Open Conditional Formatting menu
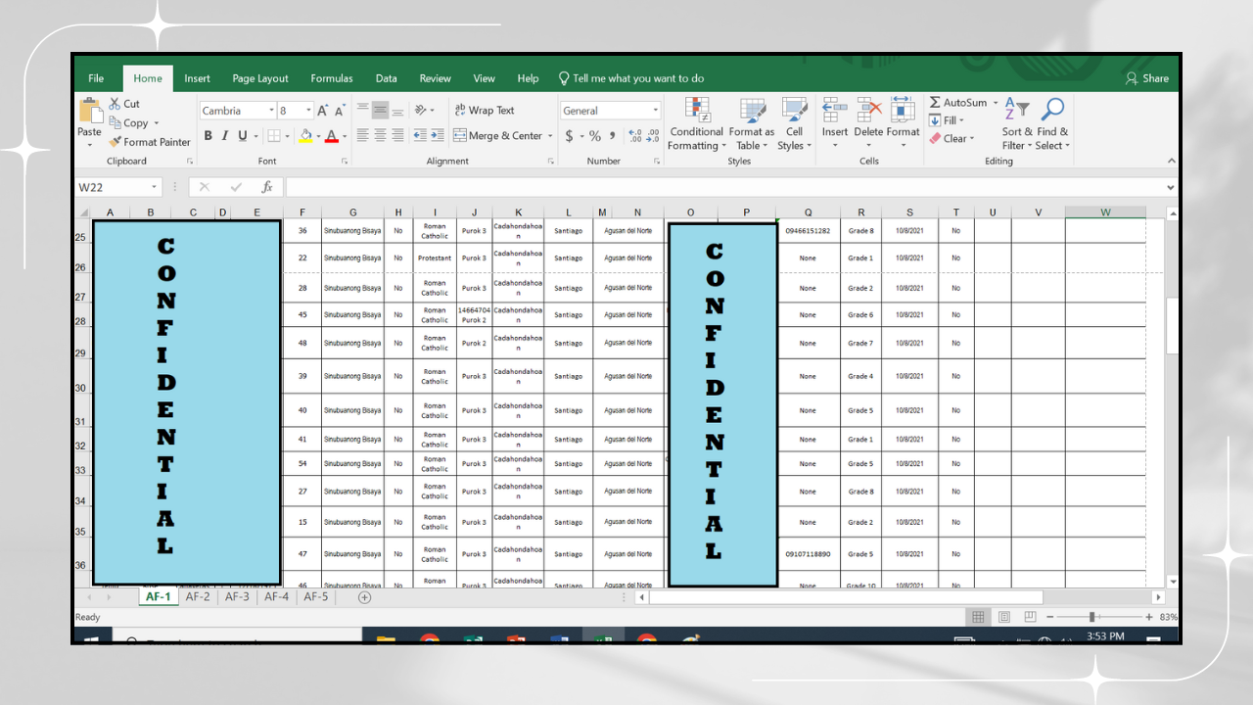The height and width of the screenshot is (705, 1253). coord(697,124)
